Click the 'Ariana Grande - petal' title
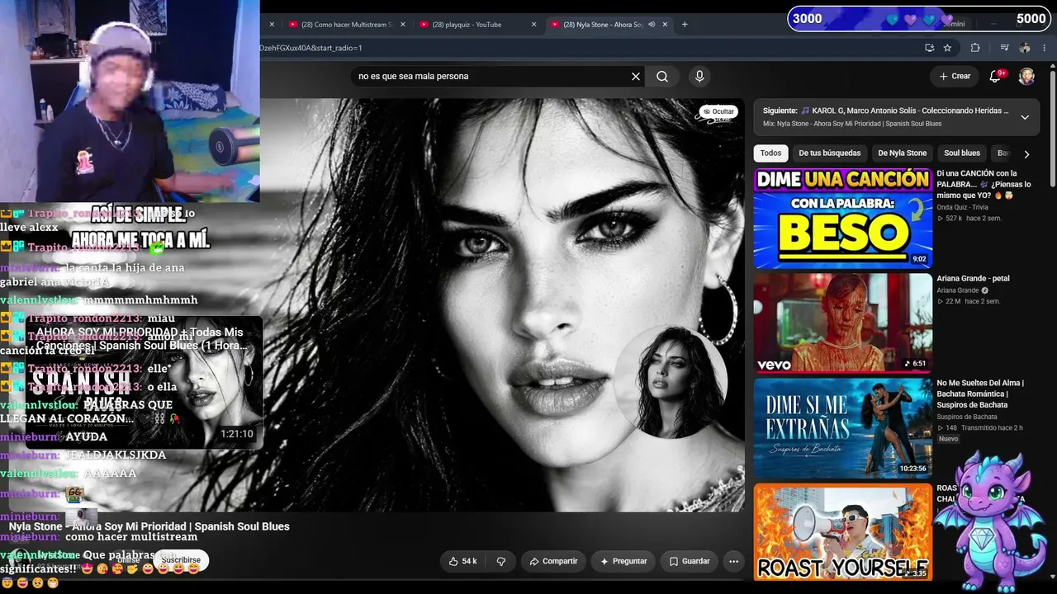The image size is (1057, 594). (x=973, y=279)
